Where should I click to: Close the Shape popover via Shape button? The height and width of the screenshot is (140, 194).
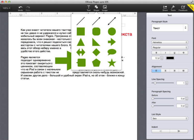pyautogui.click(x=96, y=8)
